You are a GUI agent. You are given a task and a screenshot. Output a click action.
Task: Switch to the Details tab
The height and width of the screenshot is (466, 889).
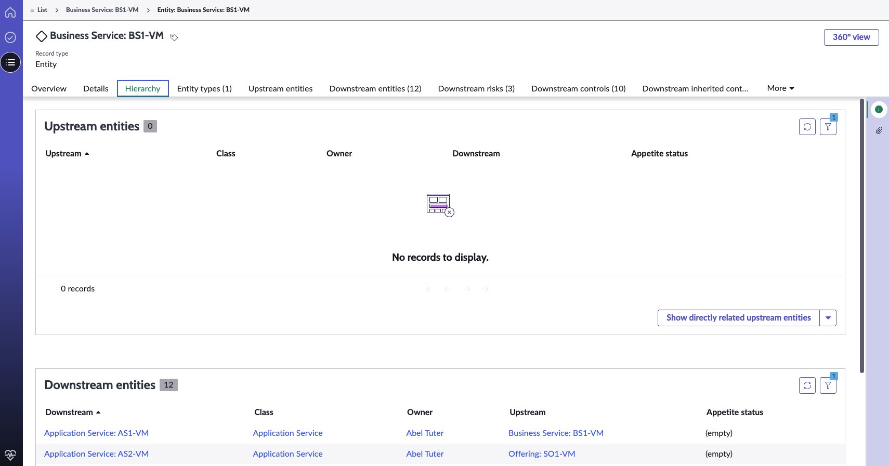coord(96,89)
